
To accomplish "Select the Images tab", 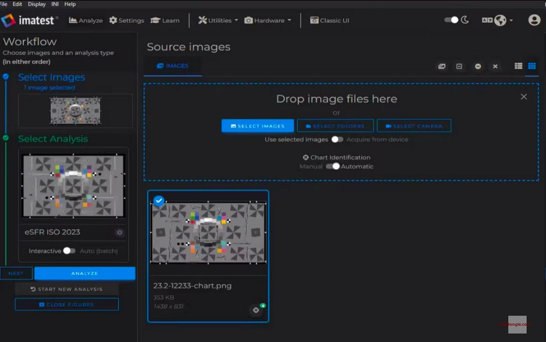I will (x=172, y=66).
